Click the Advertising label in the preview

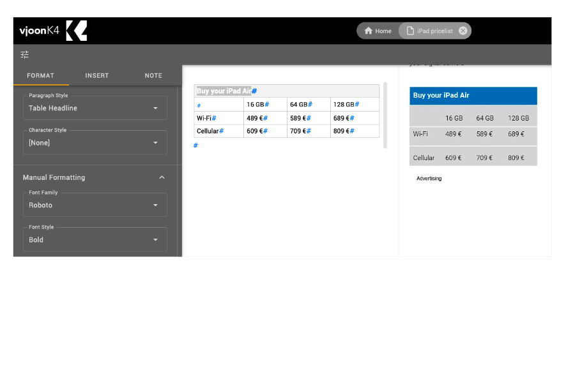(429, 179)
